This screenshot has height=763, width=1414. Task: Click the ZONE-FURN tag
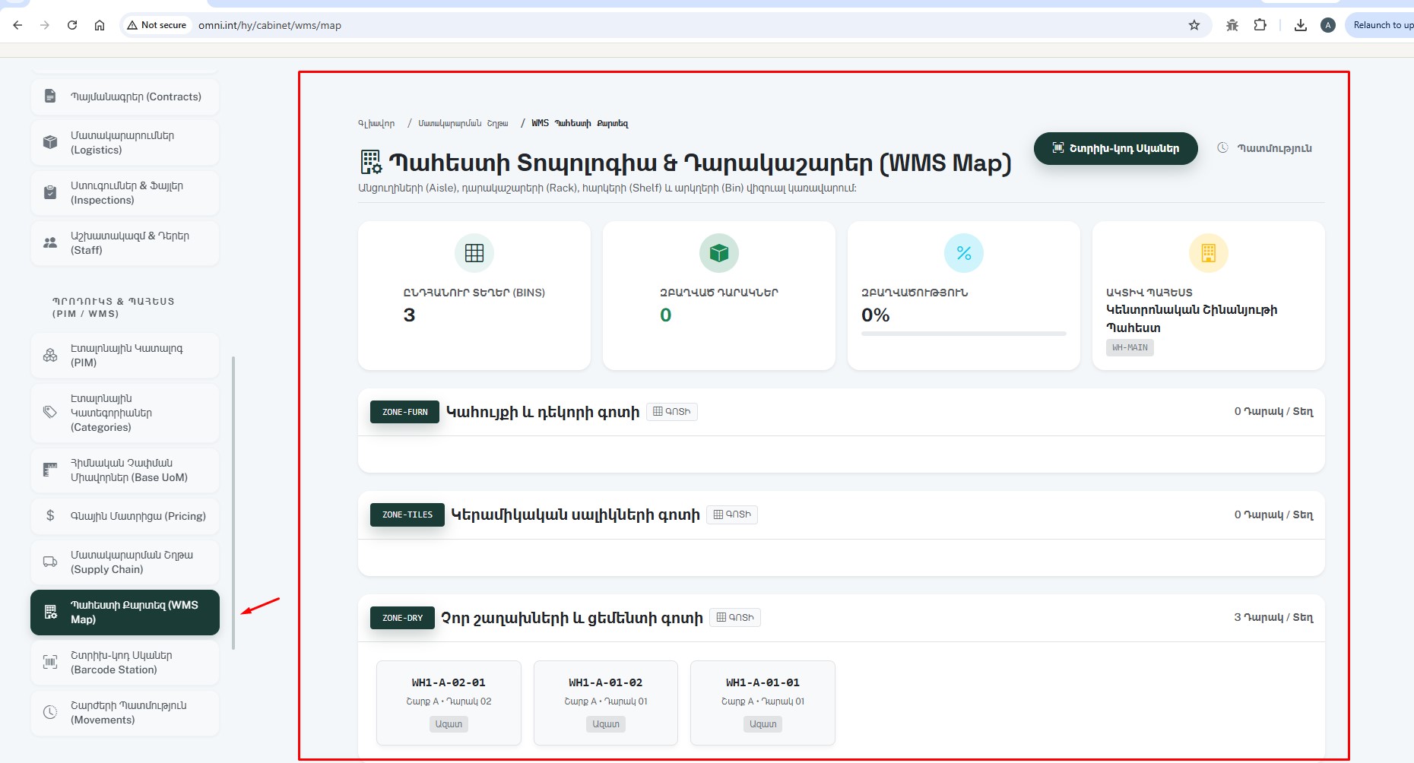(404, 412)
